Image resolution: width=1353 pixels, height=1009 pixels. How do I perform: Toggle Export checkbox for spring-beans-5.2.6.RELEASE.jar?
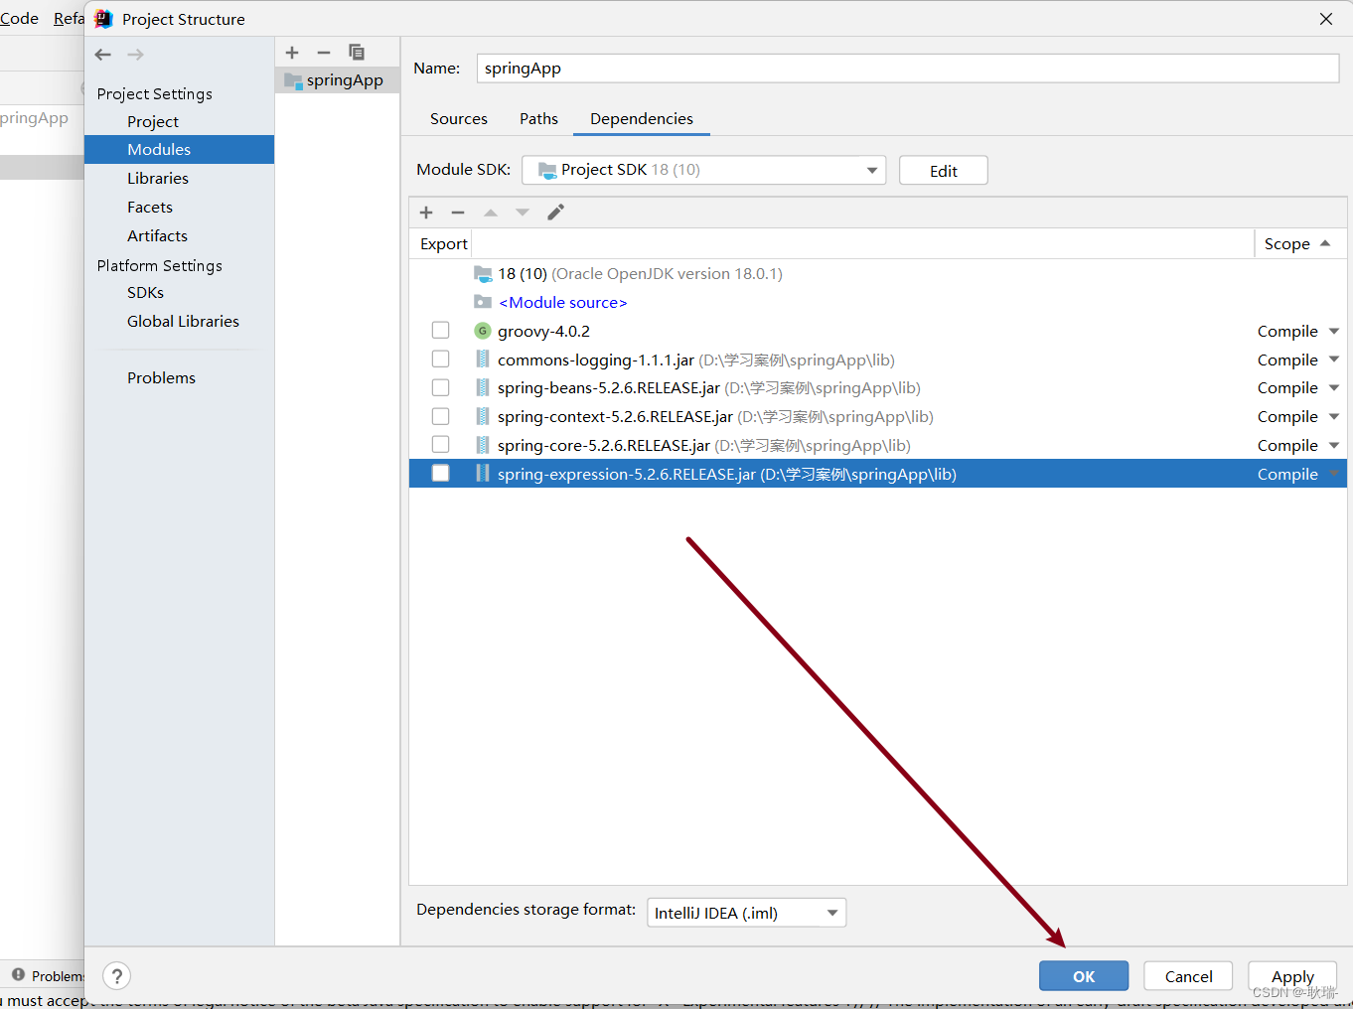pos(441,387)
